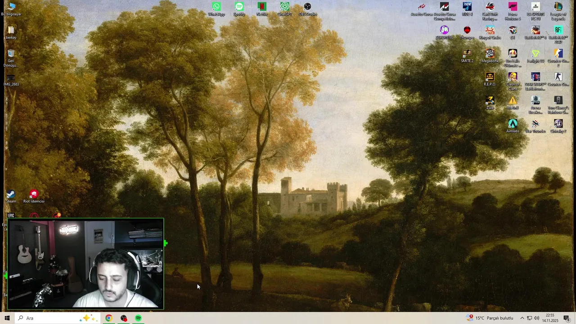Select the Forza Horizon 5 shortcut

click(x=513, y=11)
